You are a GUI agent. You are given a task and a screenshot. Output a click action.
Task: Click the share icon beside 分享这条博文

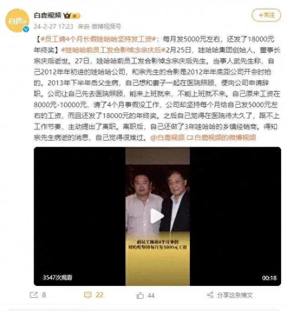click(210, 295)
